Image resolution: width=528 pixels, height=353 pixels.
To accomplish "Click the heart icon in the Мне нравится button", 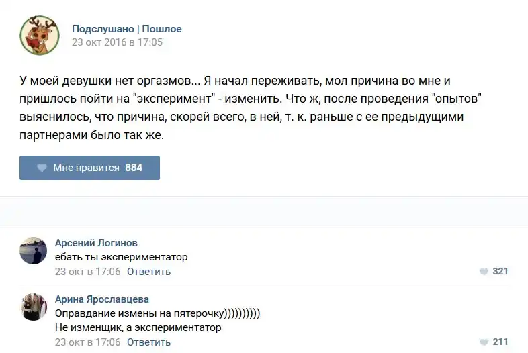I will click(x=42, y=168).
